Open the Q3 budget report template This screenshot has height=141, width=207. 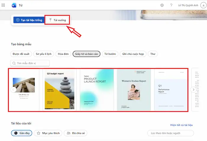(59, 90)
